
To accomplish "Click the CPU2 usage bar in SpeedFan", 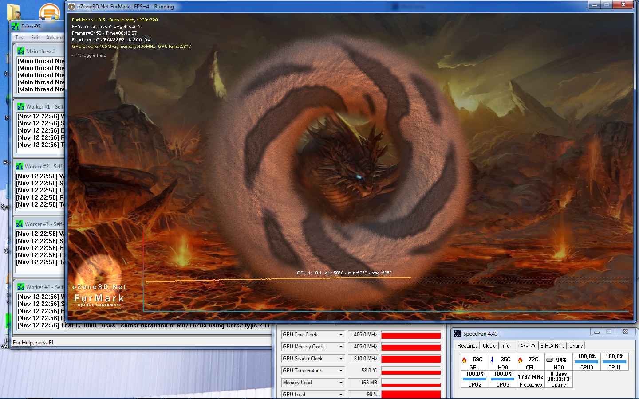I will (474, 379).
